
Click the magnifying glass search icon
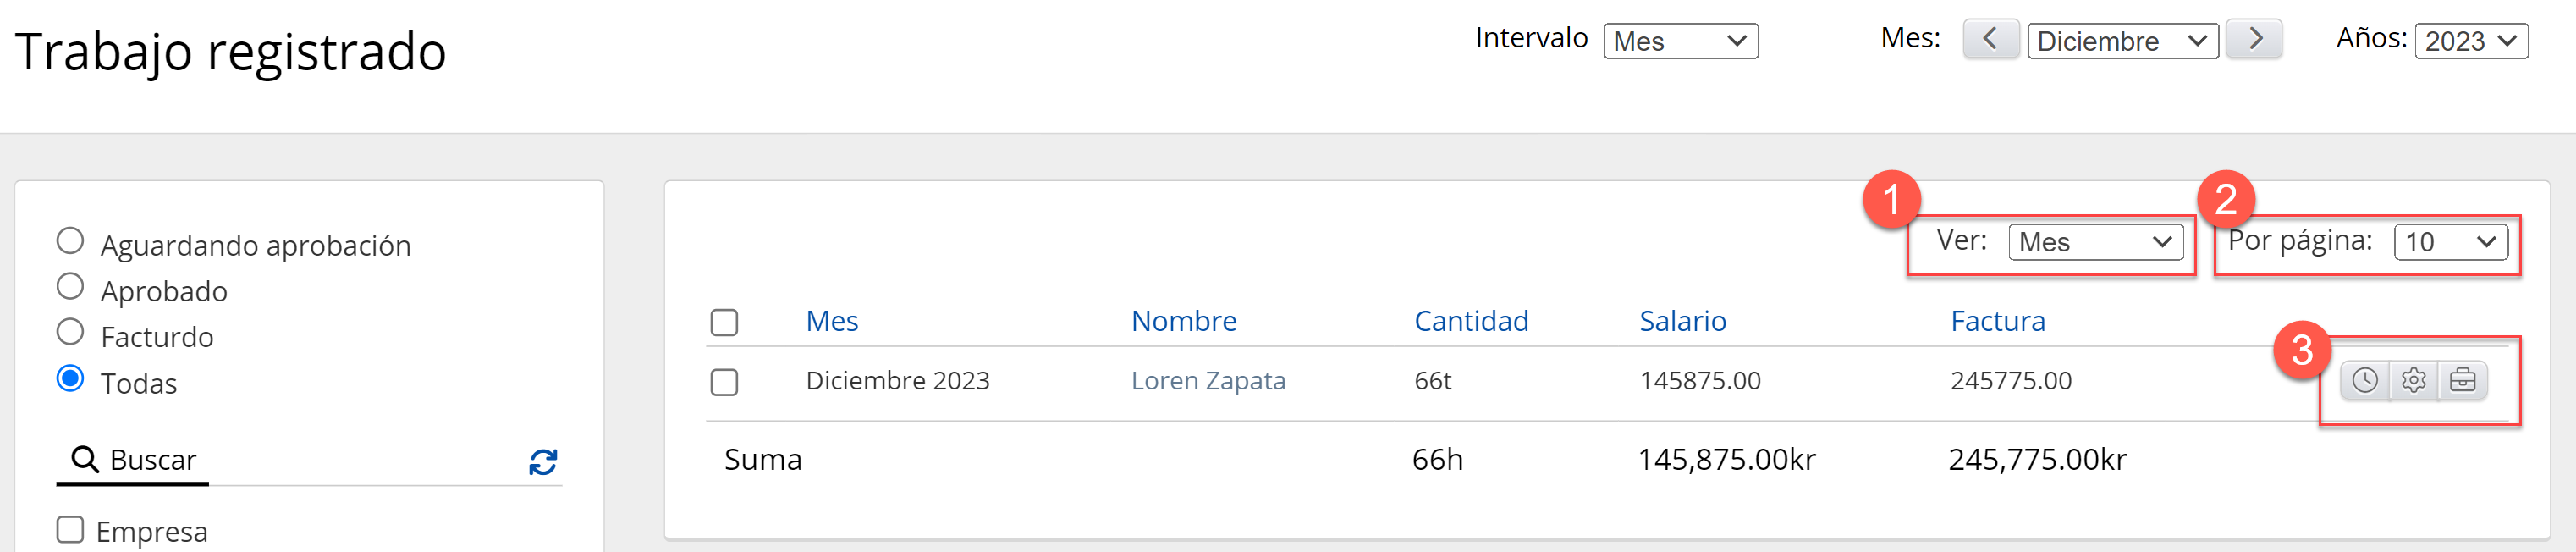click(85, 460)
